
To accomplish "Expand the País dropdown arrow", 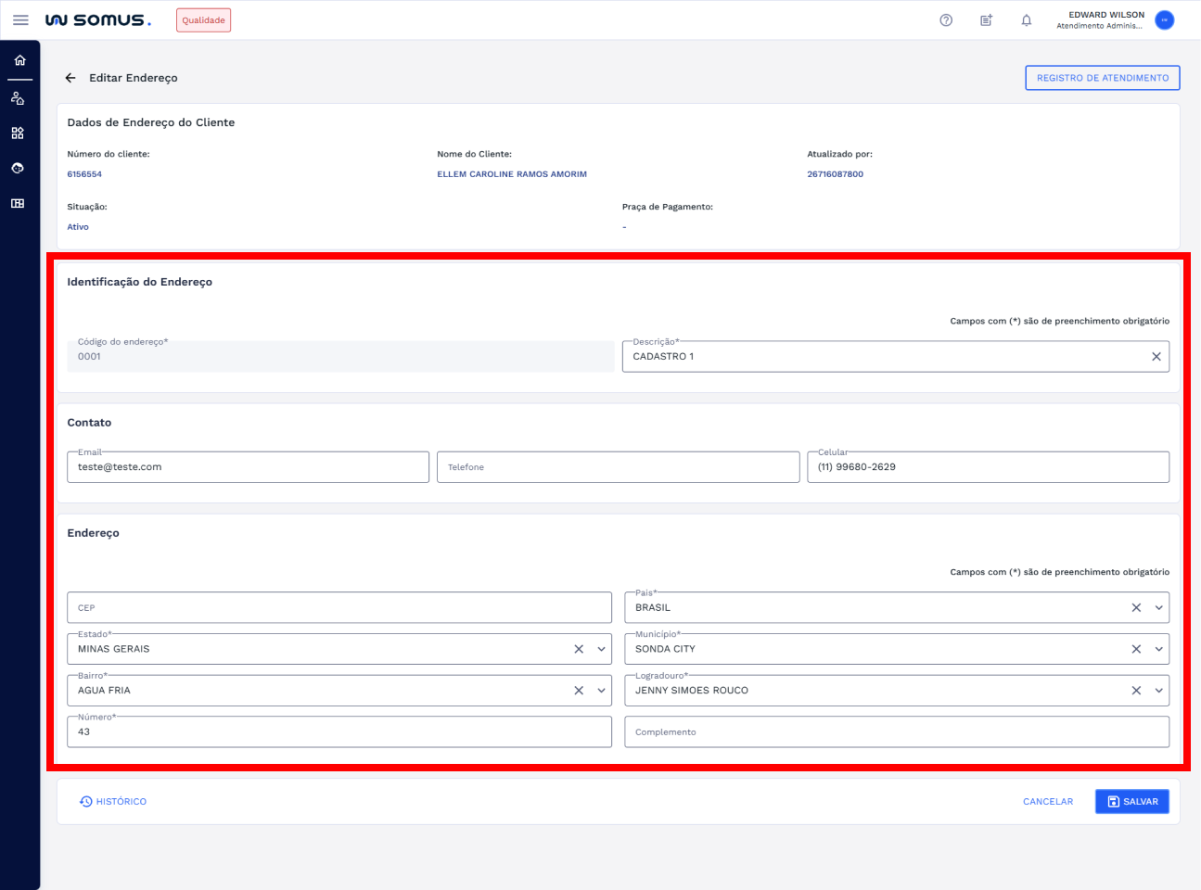I will pyautogui.click(x=1158, y=608).
